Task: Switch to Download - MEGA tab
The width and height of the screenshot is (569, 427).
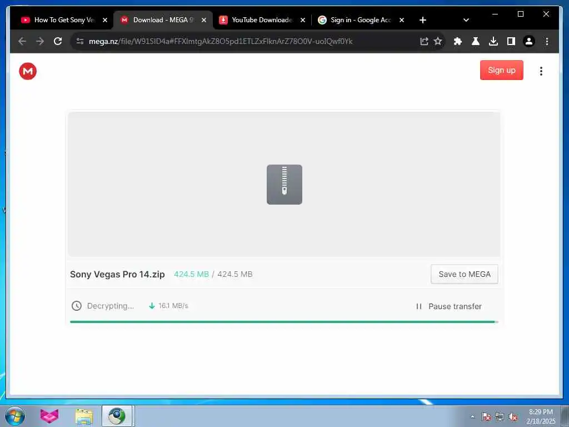Action: (163, 20)
